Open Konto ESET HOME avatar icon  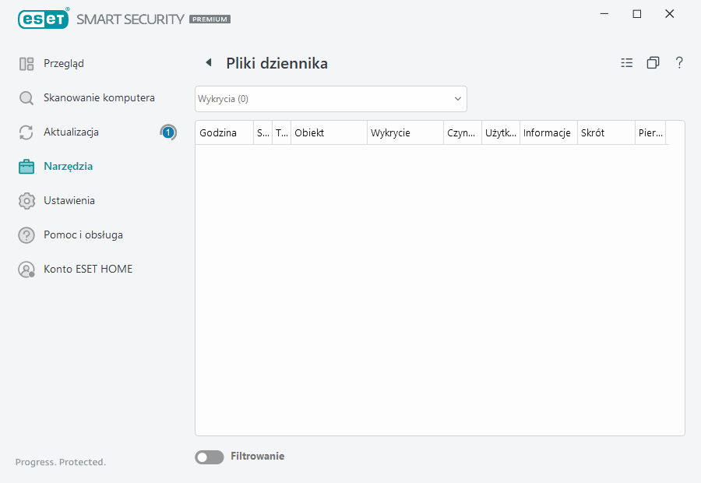[x=26, y=269]
